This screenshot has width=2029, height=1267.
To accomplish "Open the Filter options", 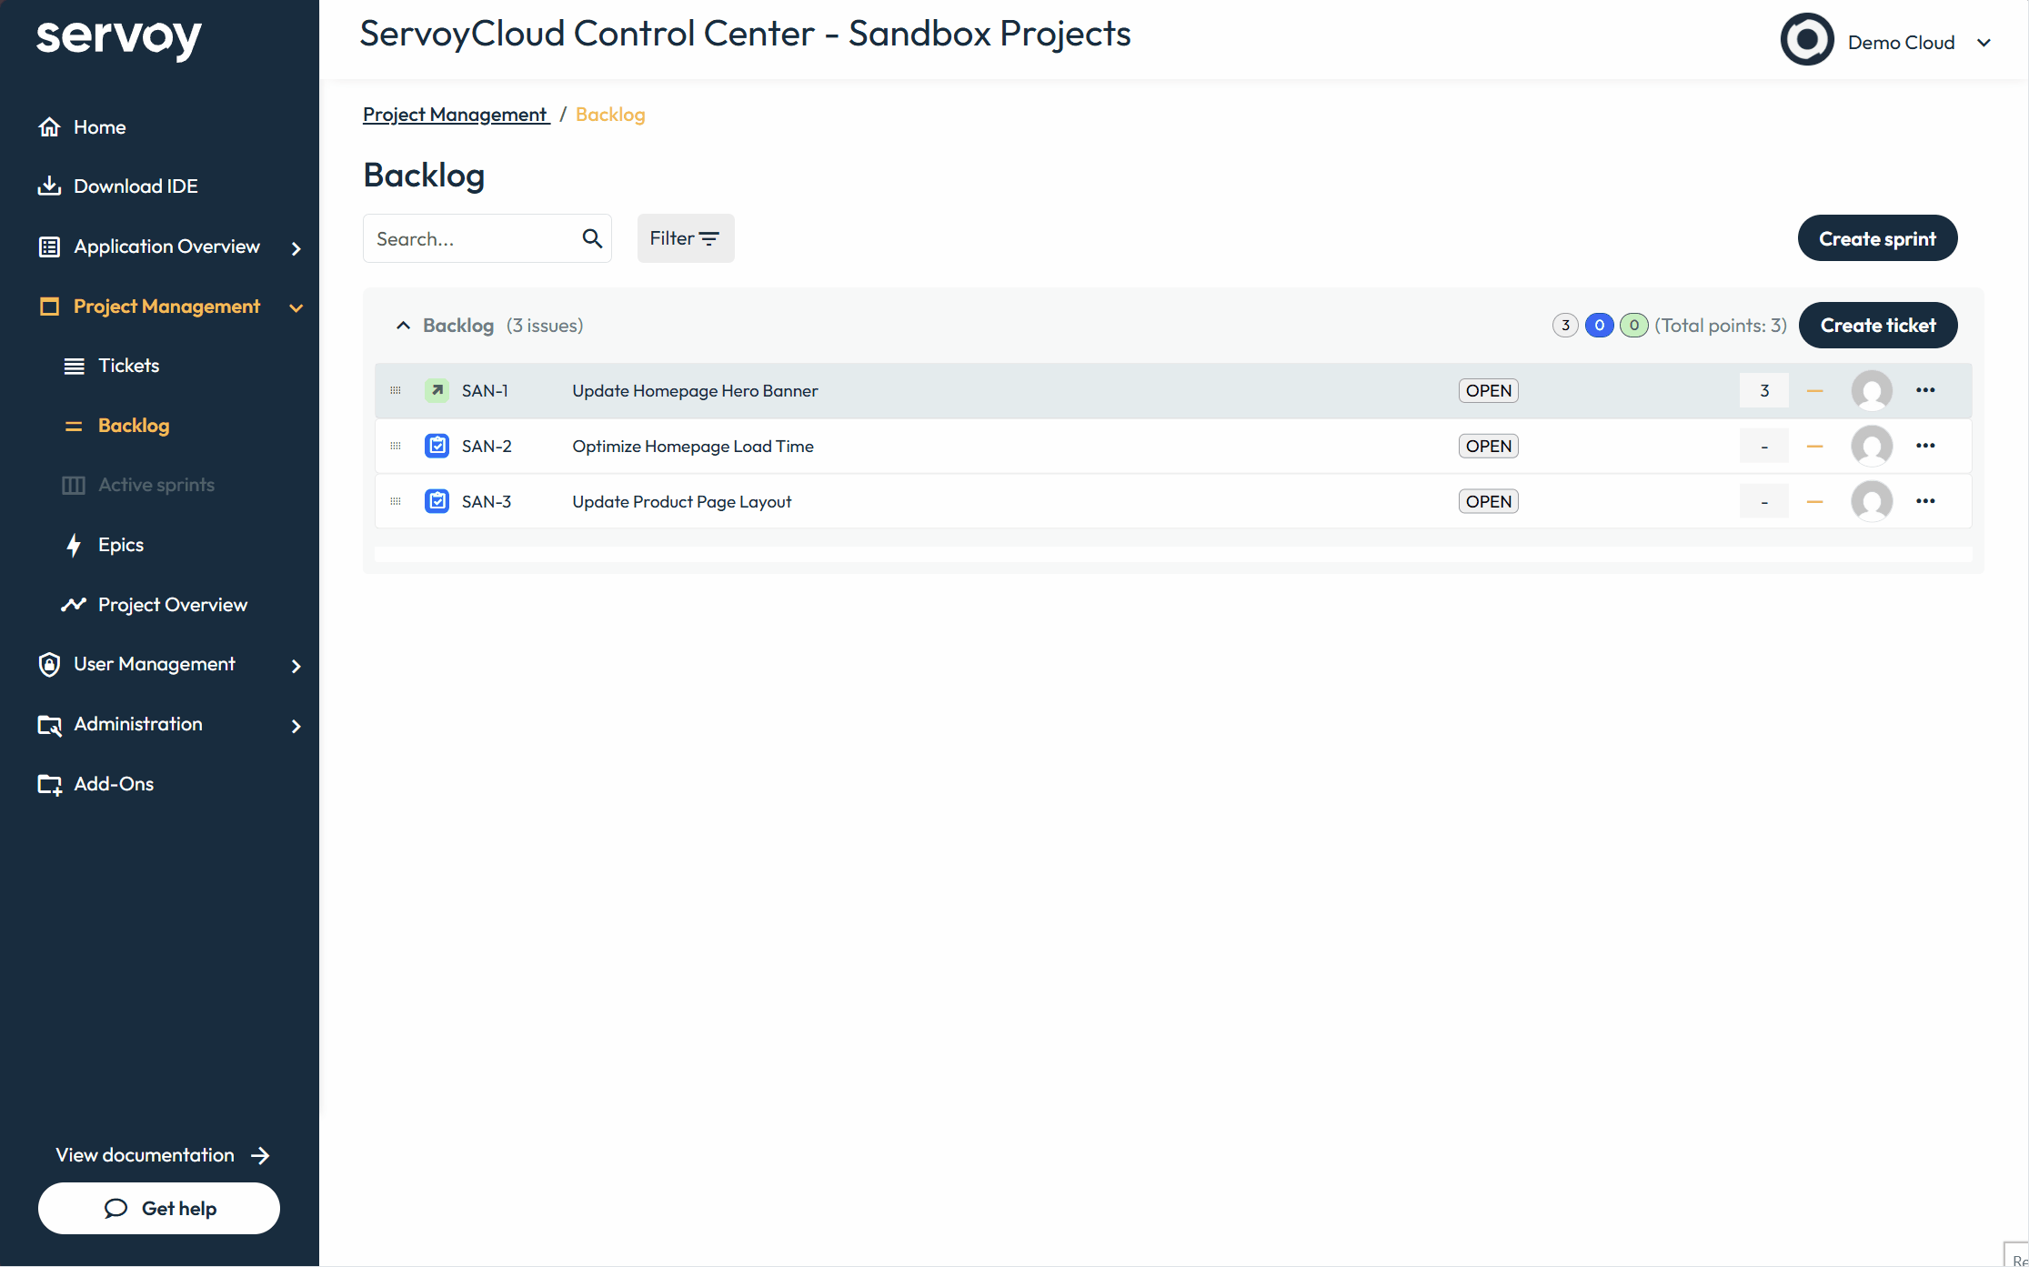I will [x=685, y=238].
